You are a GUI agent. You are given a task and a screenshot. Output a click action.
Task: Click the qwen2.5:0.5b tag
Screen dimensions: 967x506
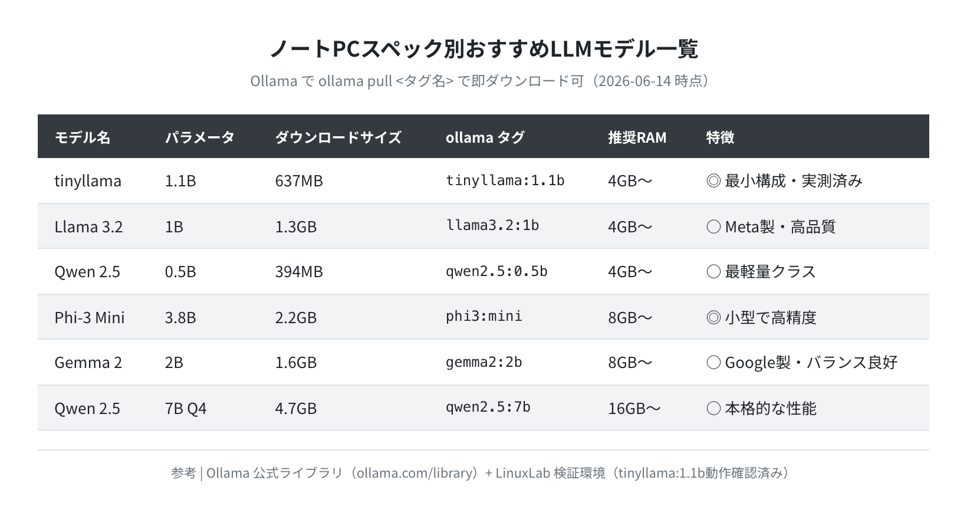[496, 271]
